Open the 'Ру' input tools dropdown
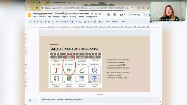 (x=101, y=22)
